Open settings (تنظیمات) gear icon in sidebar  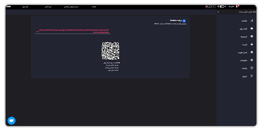[x=252, y=60]
